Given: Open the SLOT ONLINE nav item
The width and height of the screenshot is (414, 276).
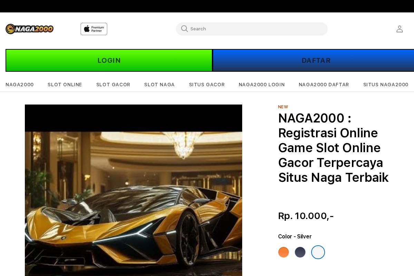Looking at the screenshot, I should coord(65,85).
